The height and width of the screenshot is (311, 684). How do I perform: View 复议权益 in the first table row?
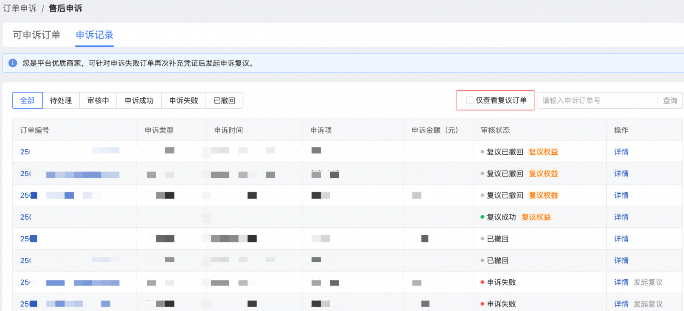coord(543,152)
